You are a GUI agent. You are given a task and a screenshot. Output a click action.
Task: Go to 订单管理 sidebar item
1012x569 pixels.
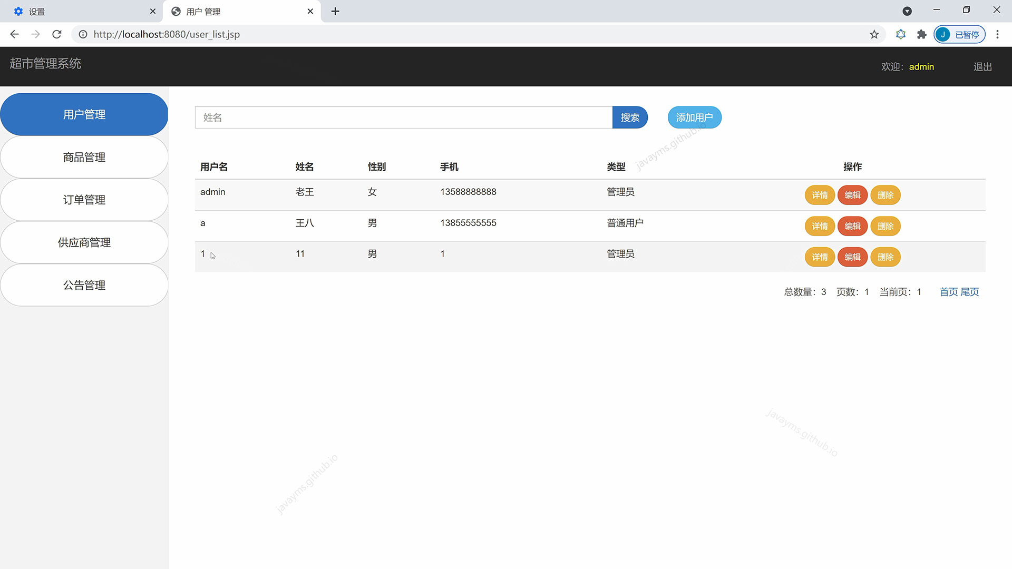84,200
